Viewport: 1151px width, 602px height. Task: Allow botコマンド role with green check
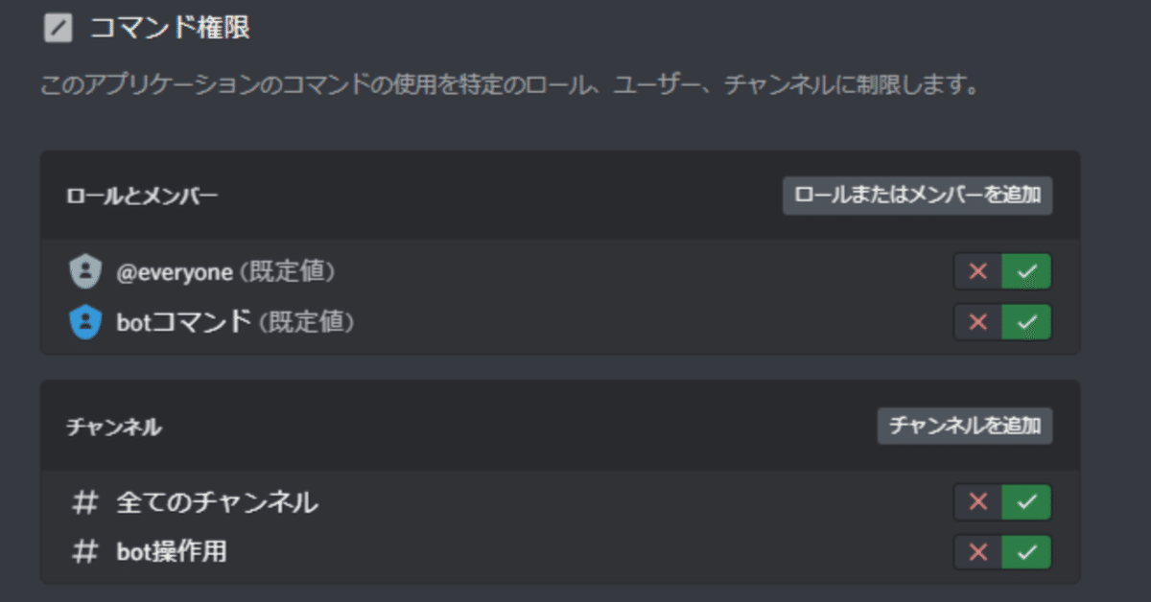tap(1026, 322)
